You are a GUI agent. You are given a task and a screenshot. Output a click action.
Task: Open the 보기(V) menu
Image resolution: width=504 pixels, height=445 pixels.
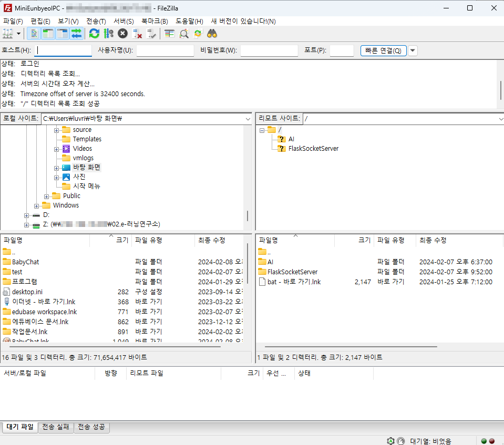click(x=68, y=21)
